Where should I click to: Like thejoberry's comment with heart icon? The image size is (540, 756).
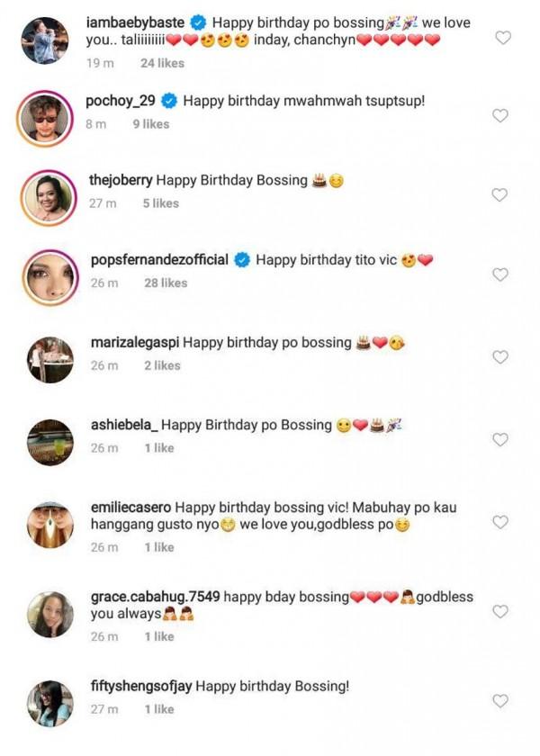pyautogui.click(x=500, y=195)
